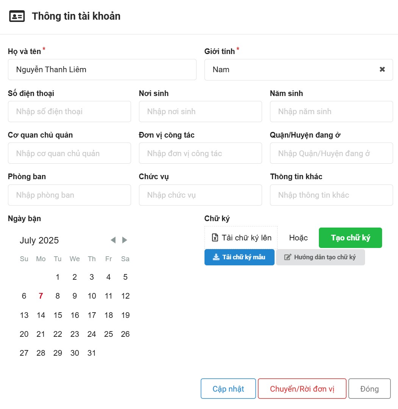Click the Cập nhật button

[228, 389]
